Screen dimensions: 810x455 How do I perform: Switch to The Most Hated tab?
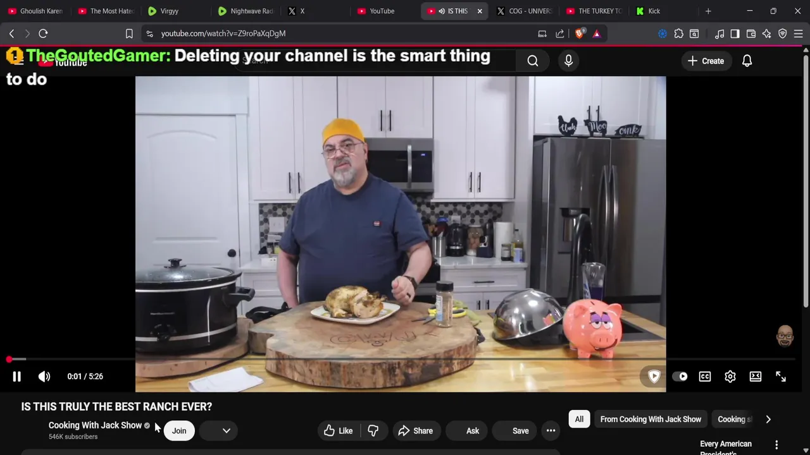pyautogui.click(x=106, y=11)
